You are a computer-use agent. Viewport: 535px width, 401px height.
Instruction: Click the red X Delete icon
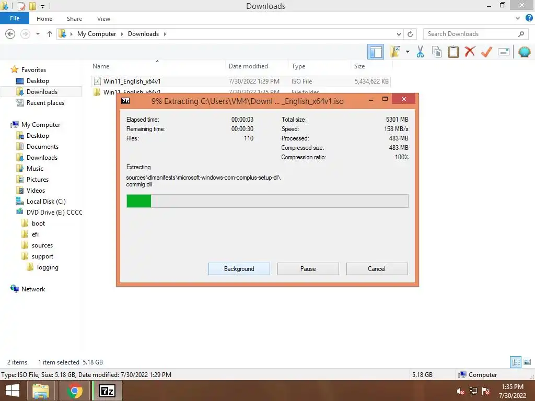pos(470,52)
